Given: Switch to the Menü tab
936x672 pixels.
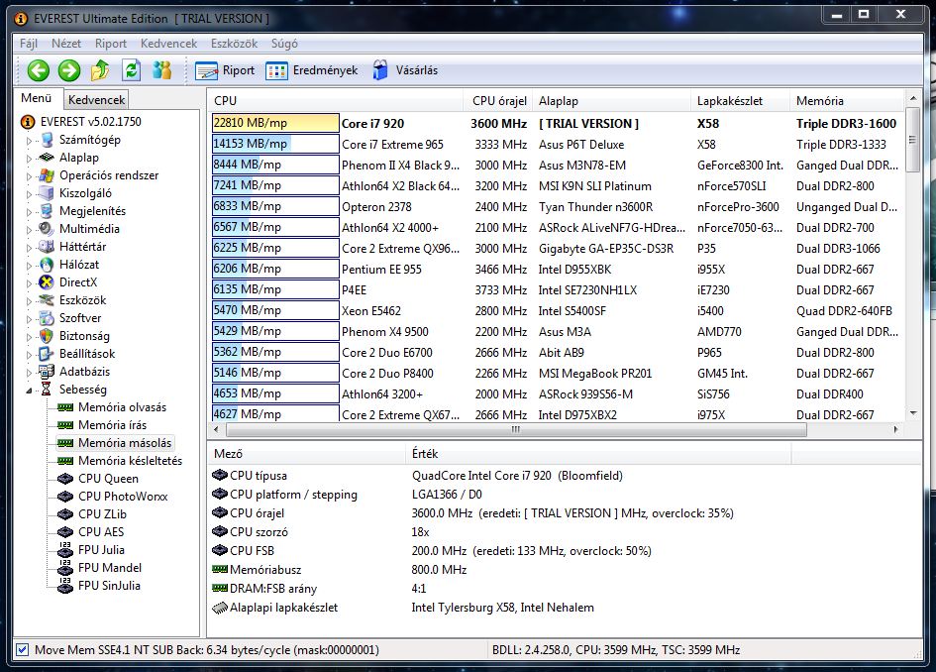Looking at the screenshot, I should coord(37,98).
